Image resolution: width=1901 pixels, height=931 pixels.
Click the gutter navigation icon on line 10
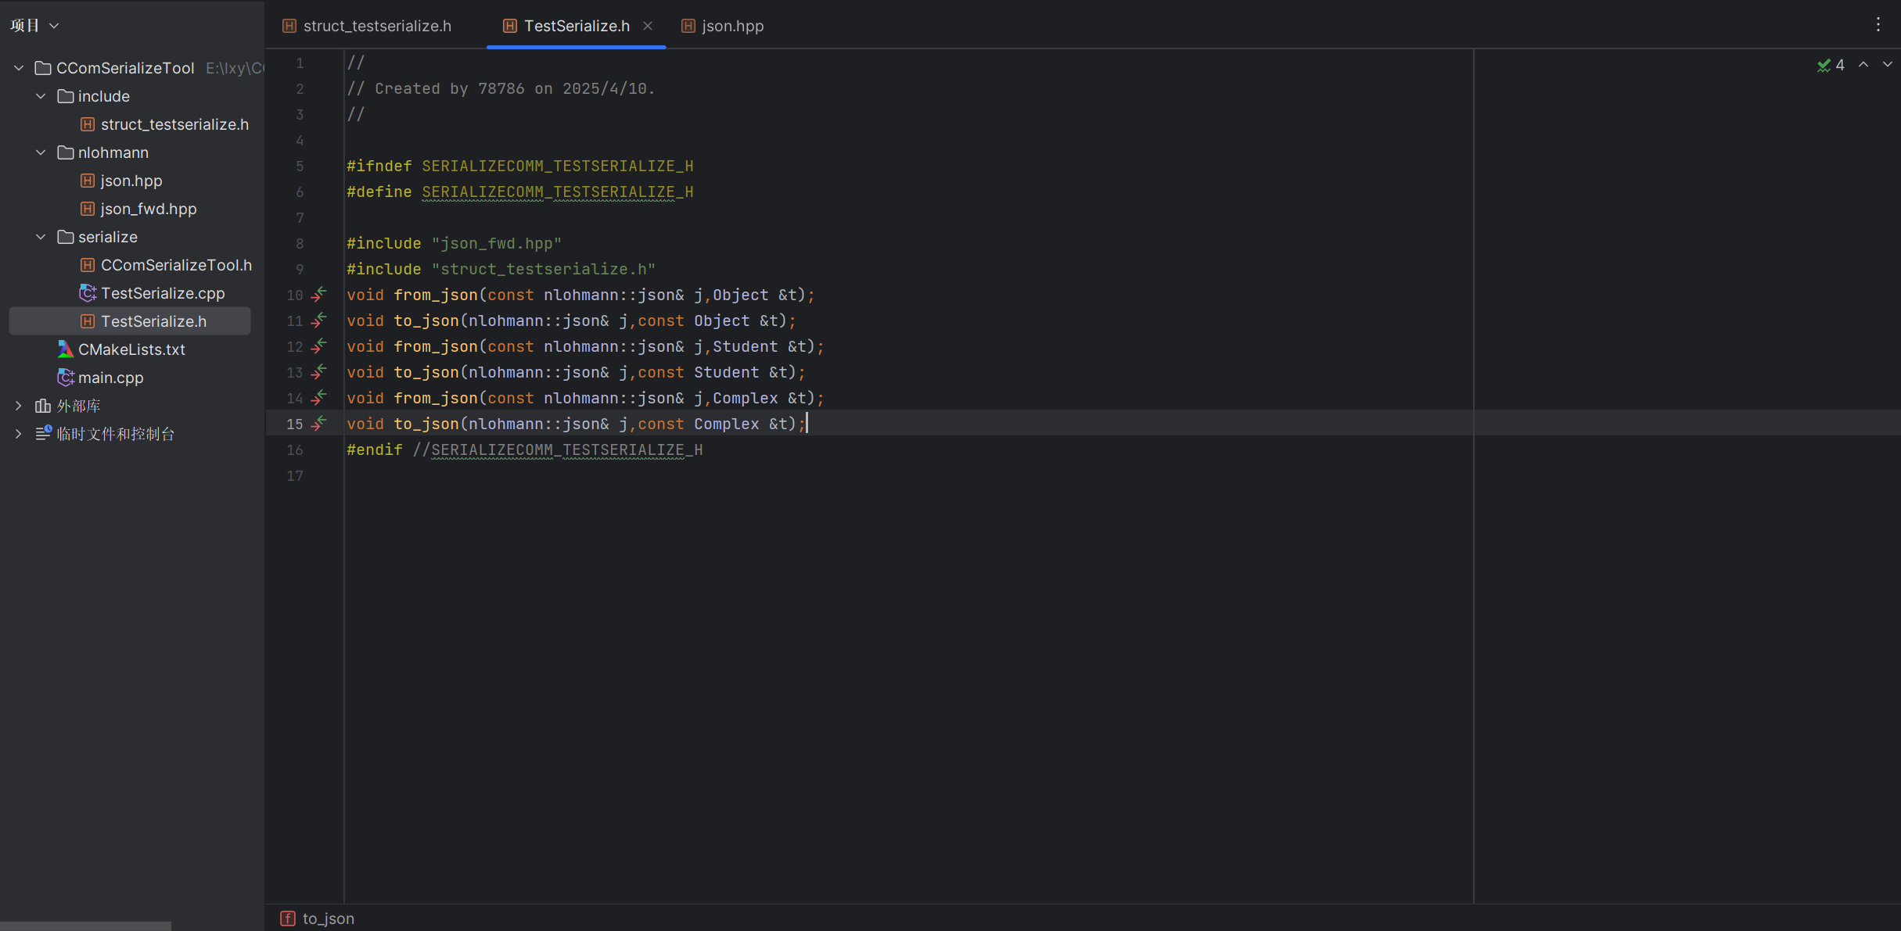tap(318, 295)
